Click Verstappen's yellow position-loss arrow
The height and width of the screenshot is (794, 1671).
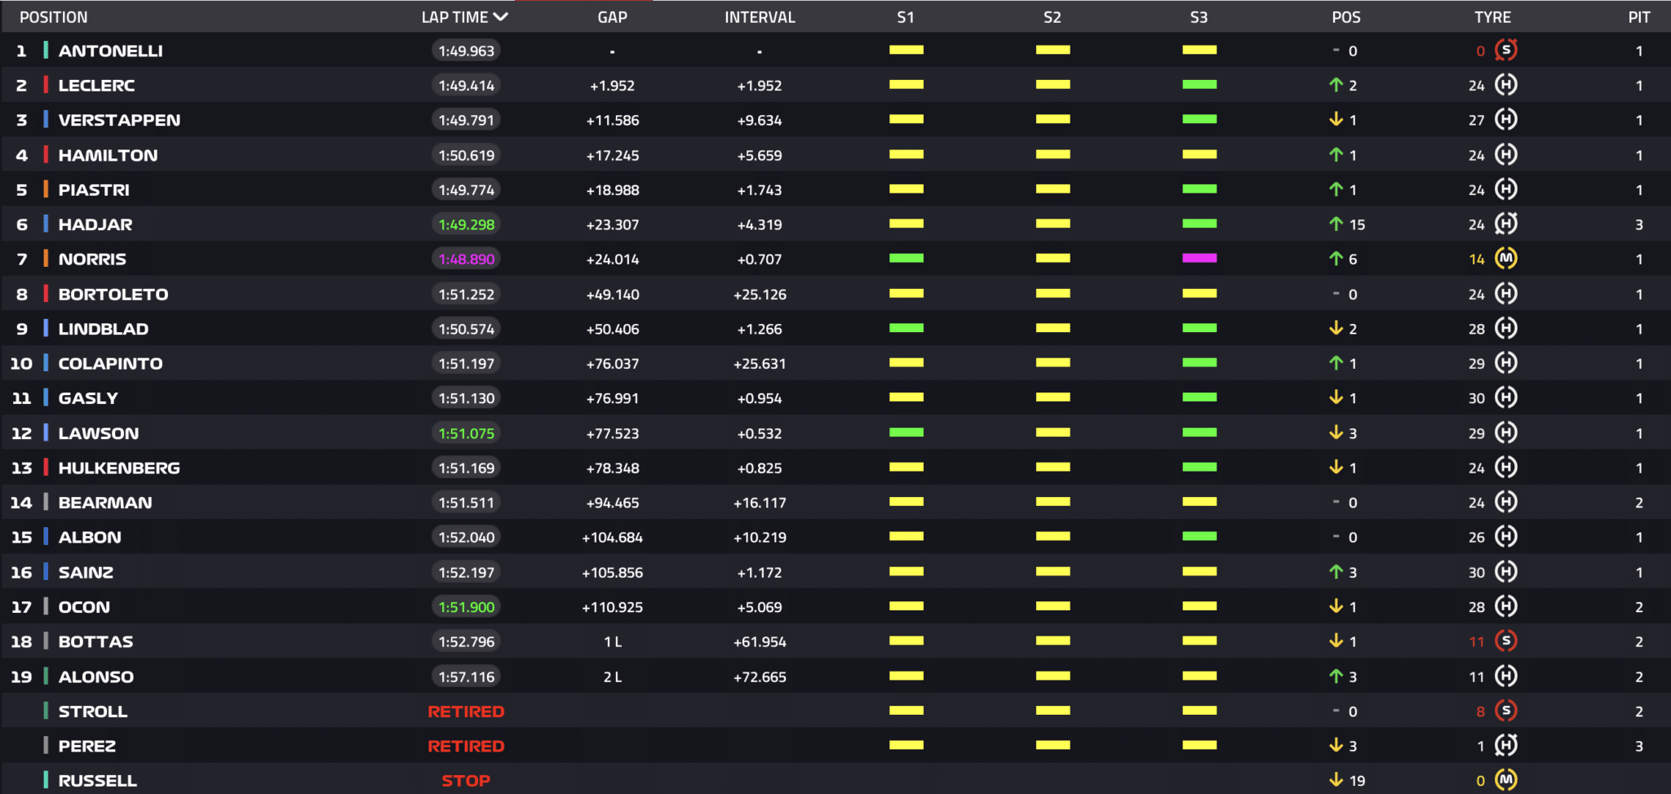[1336, 119]
